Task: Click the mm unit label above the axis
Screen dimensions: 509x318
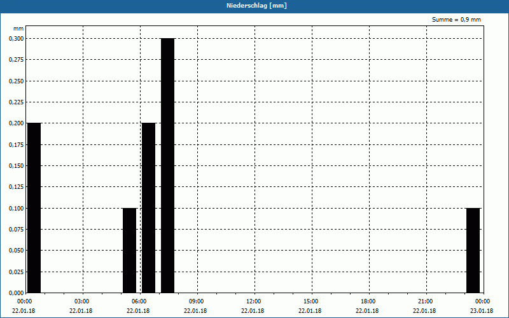Action: (x=18, y=29)
